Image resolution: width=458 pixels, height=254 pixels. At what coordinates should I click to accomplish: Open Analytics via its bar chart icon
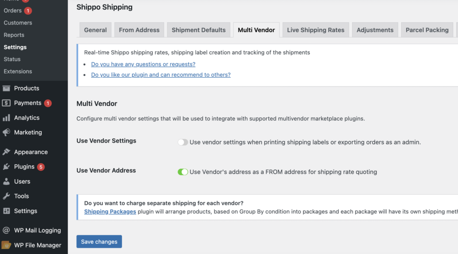pyautogui.click(x=6, y=118)
